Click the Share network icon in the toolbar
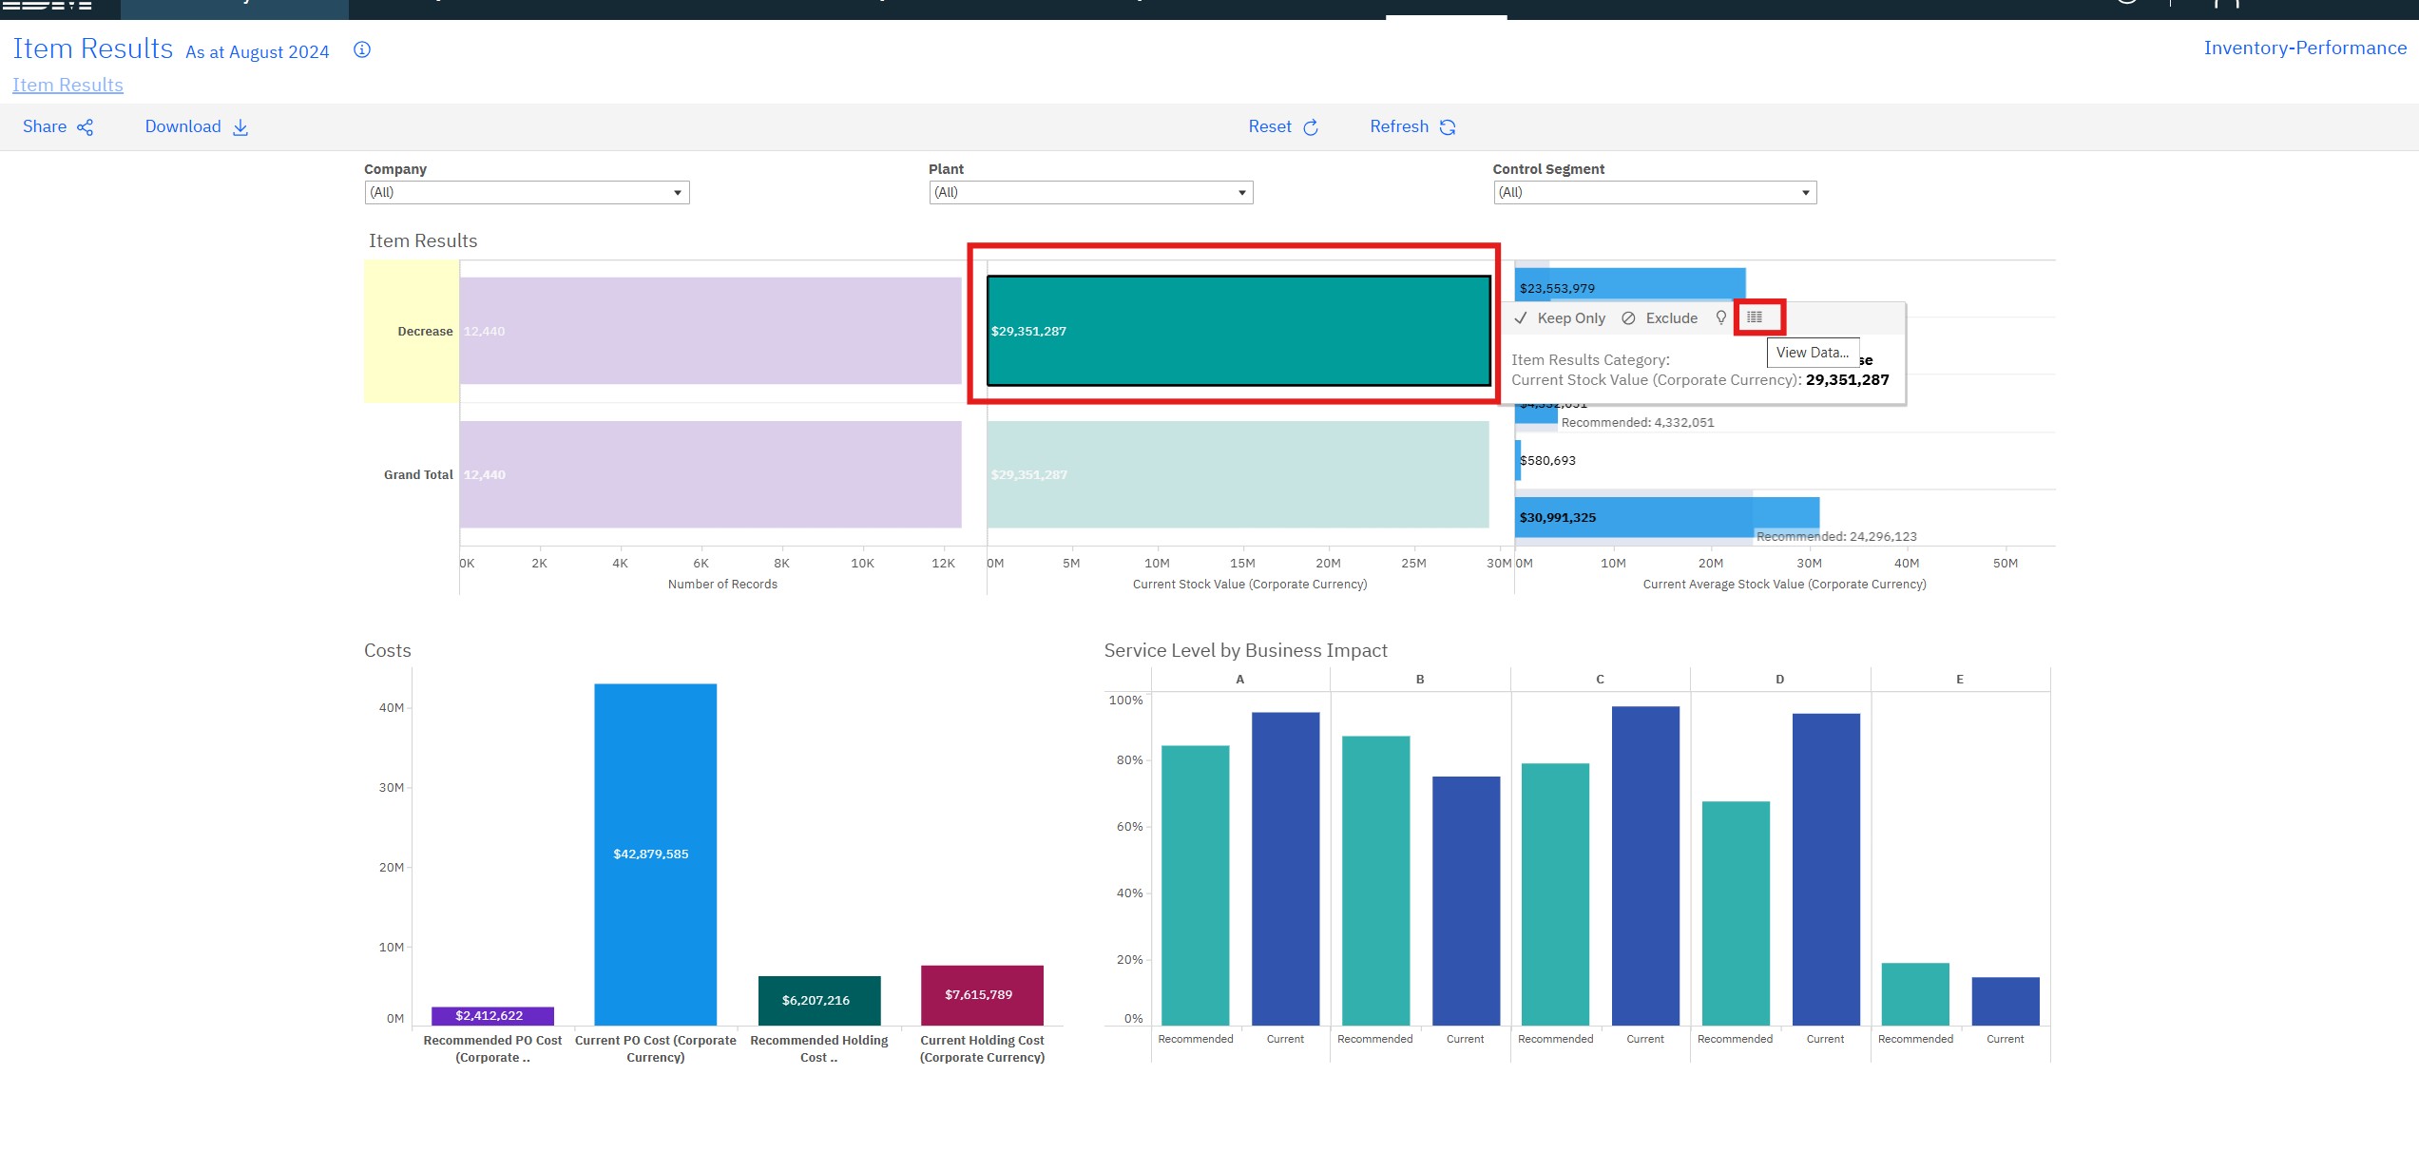 coord(86,127)
